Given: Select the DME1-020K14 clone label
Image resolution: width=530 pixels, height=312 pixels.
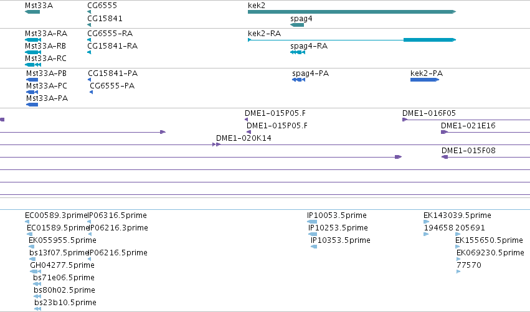Looking at the screenshot, I should 244,138.
